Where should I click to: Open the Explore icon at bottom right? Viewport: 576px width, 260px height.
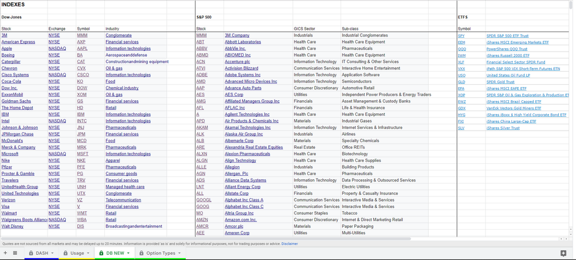[563, 253]
